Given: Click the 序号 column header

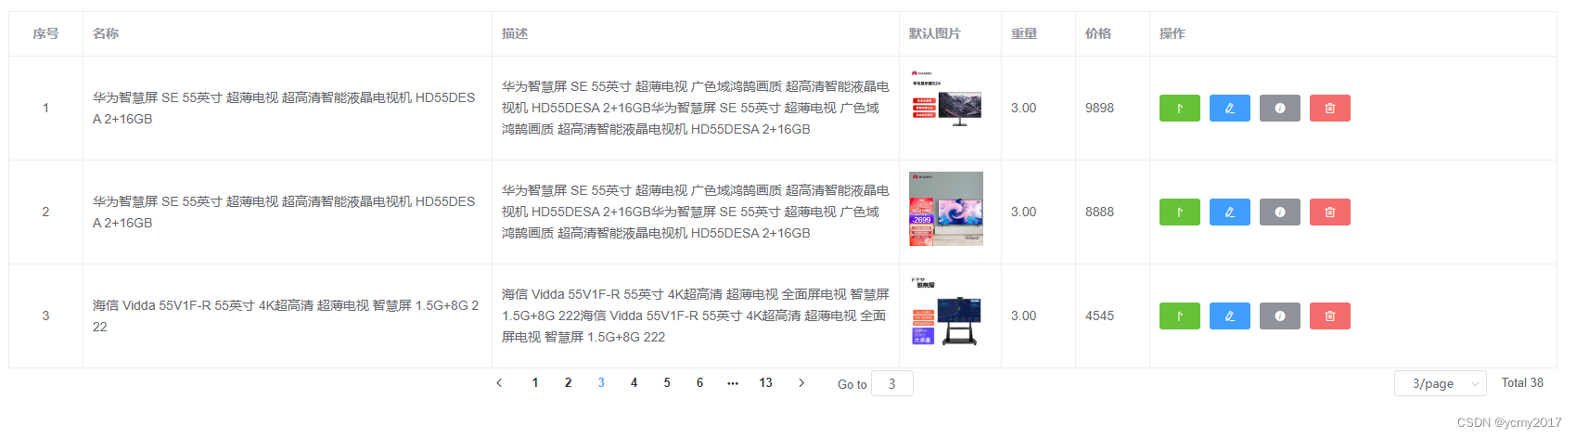Looking at the screenshot, I should [x=45, y=33].
